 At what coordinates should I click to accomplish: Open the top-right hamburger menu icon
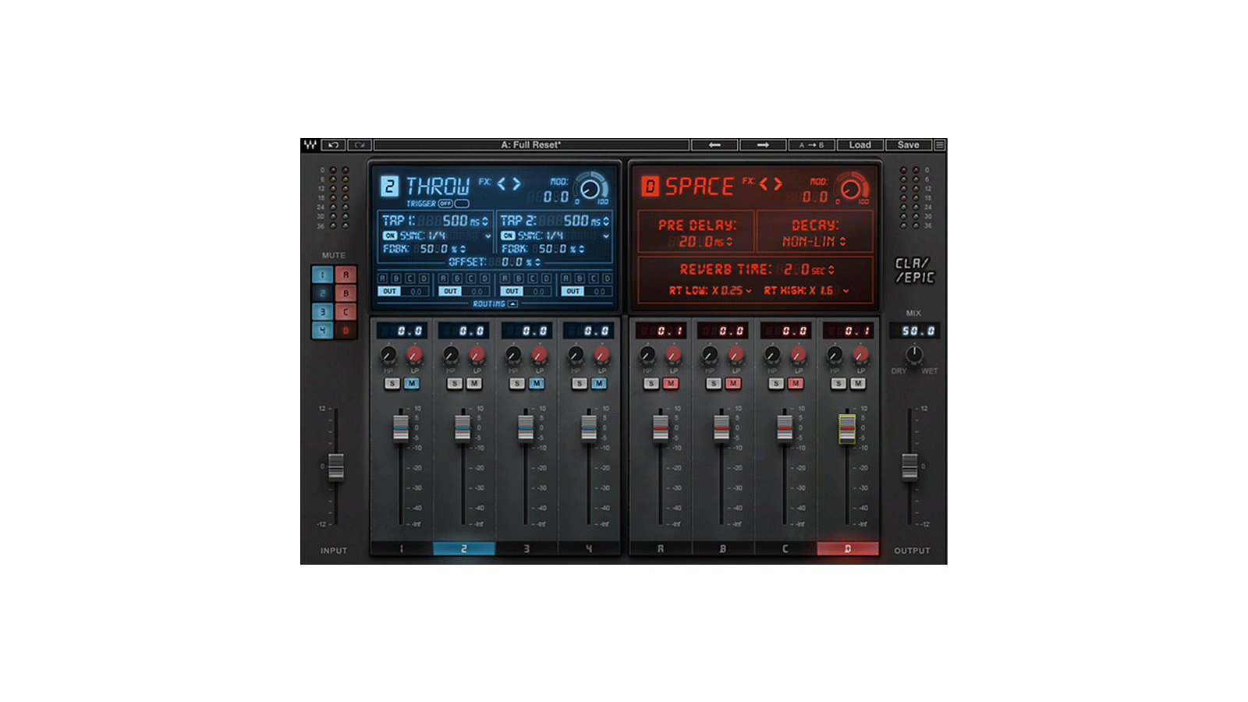point(940,145)
